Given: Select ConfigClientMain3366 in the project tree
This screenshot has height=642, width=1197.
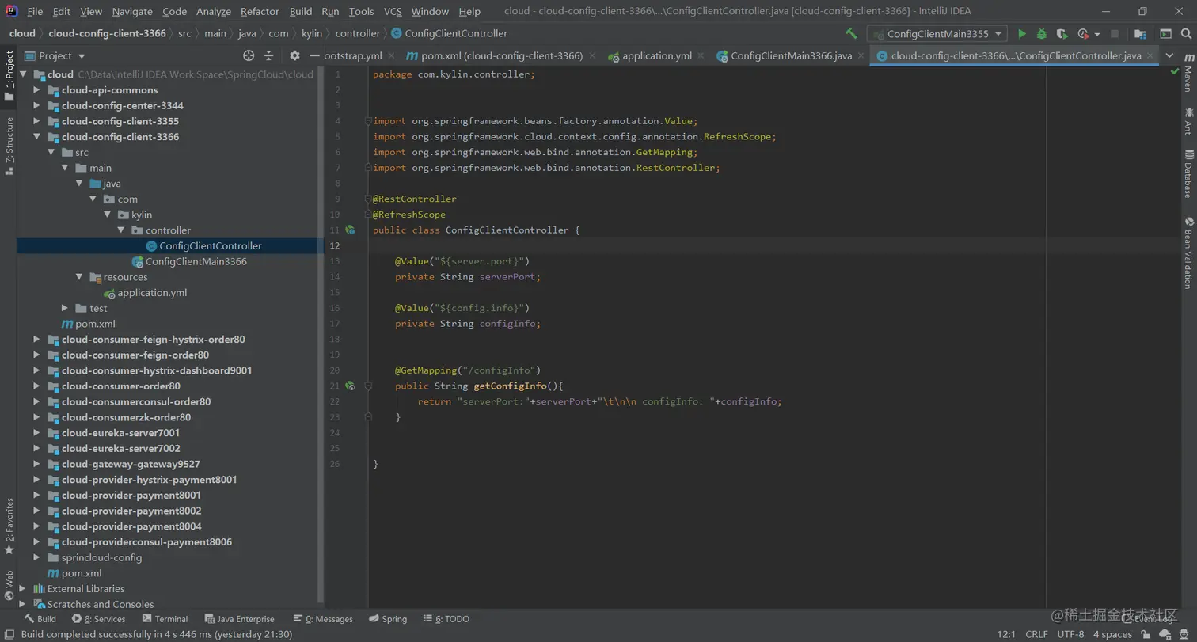Looking at the screenshot, I should [196, 261].
